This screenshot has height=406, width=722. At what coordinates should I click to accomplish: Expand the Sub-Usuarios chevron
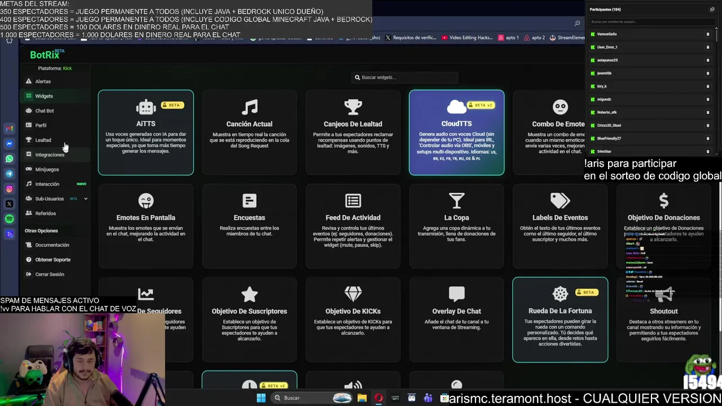tap(86, 198)
